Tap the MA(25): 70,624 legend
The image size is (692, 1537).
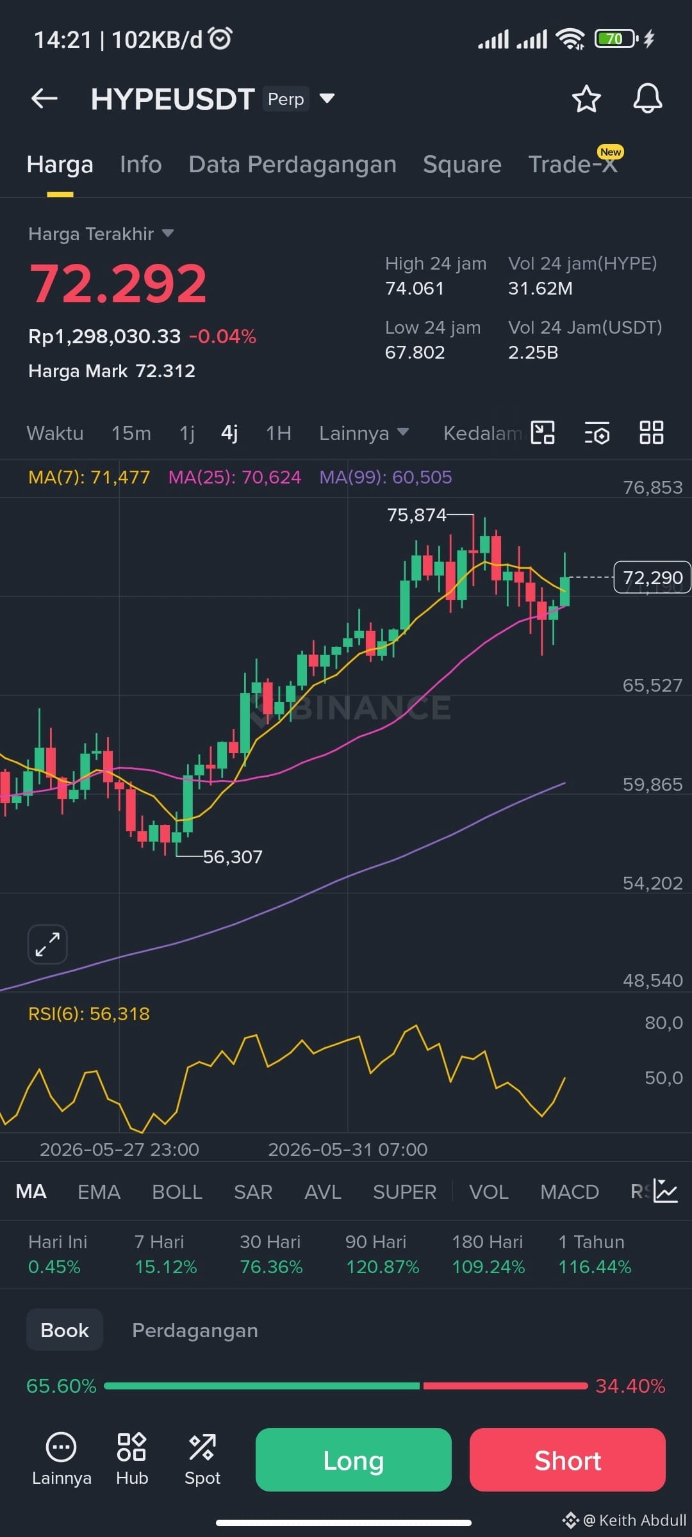coord(235,477)
